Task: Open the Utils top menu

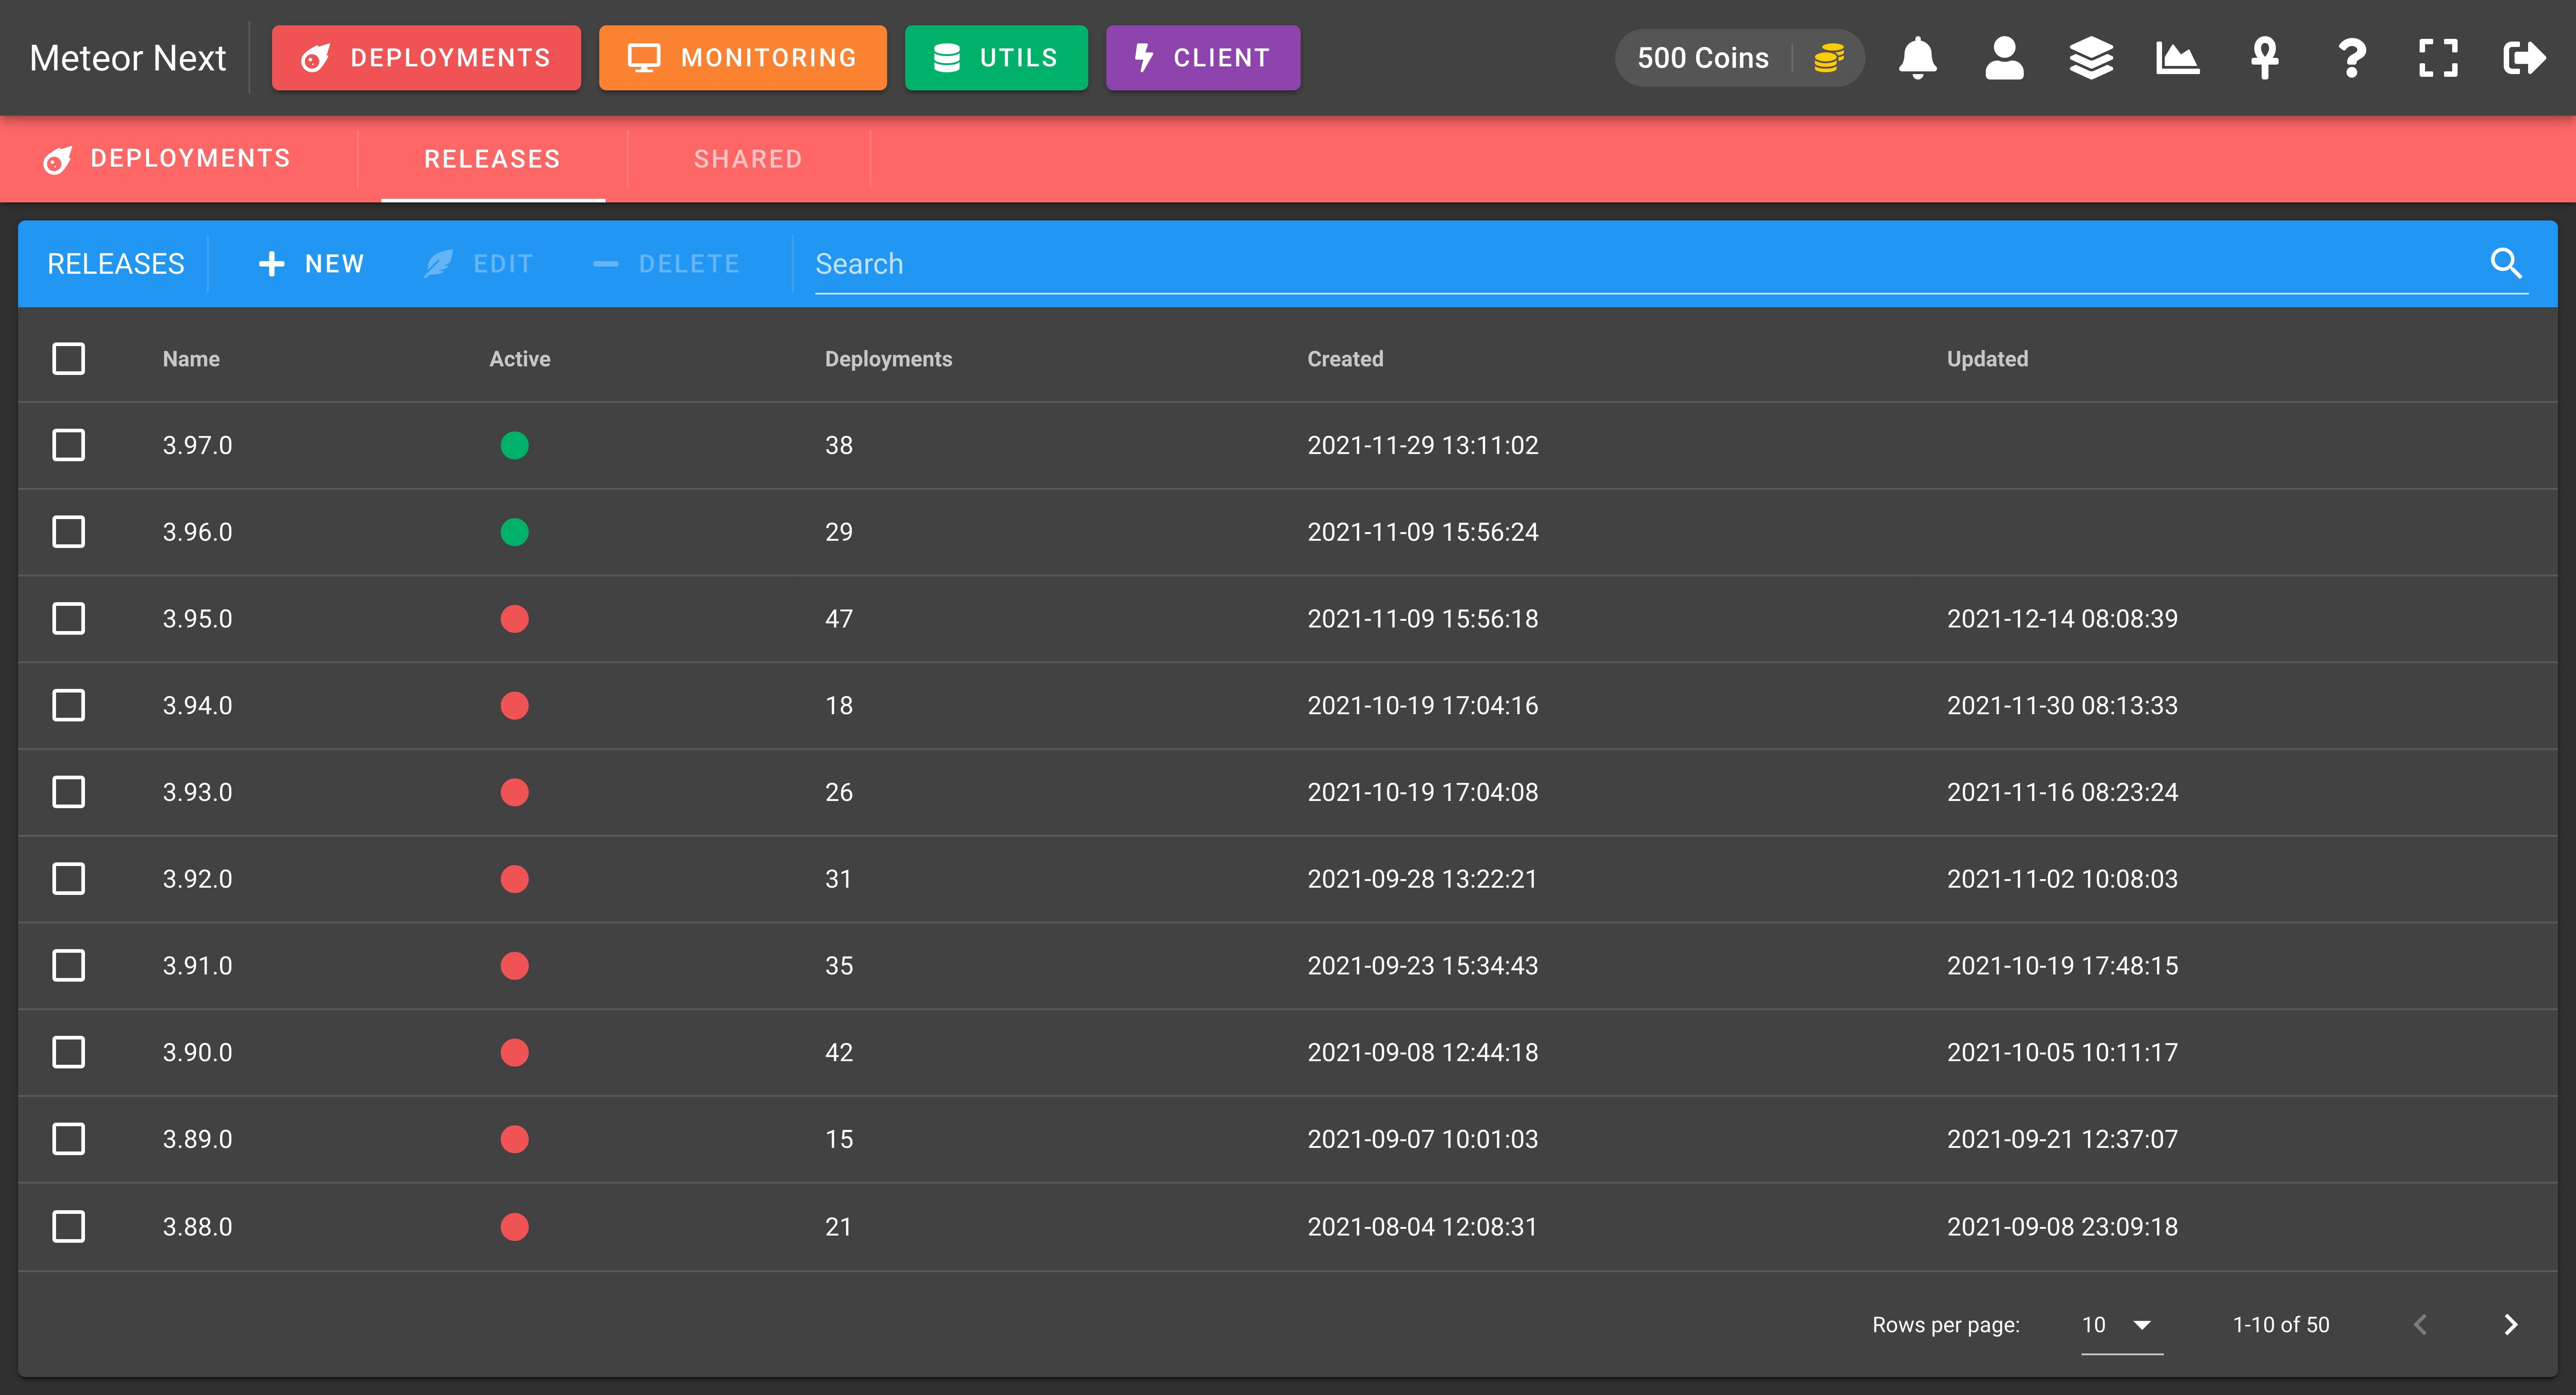Action: click(x=996, y=58)
